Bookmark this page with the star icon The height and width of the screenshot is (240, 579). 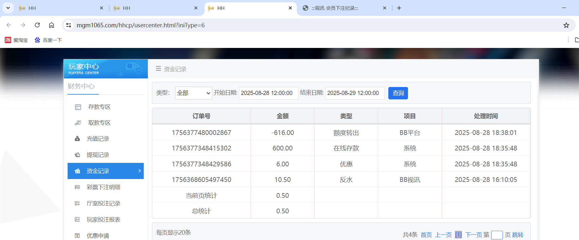(x=566, y=25)
